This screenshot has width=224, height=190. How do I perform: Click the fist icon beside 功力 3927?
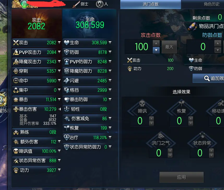tap(16, 170)
